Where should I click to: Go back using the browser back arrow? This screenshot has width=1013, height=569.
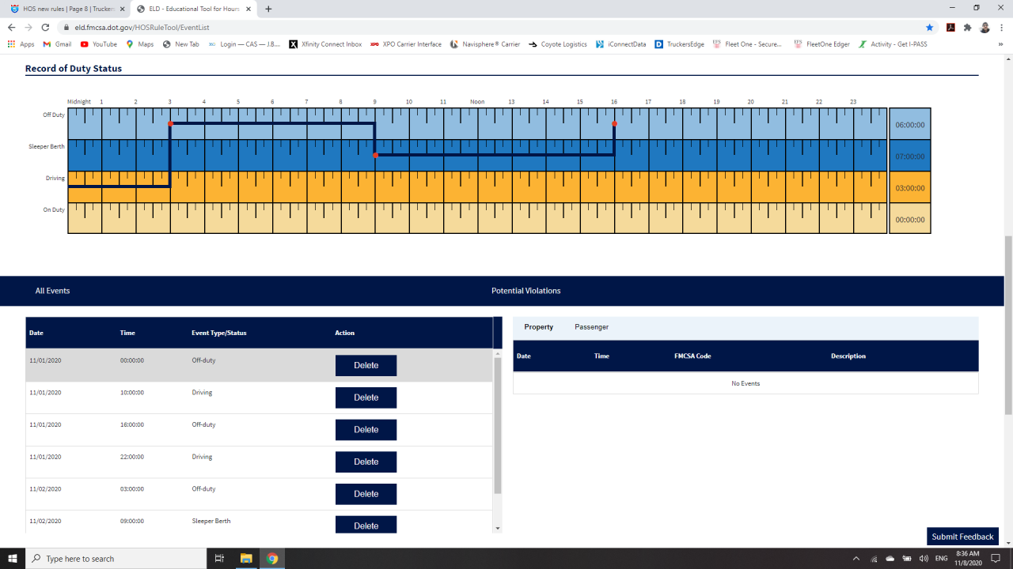[x=12, y=27]
